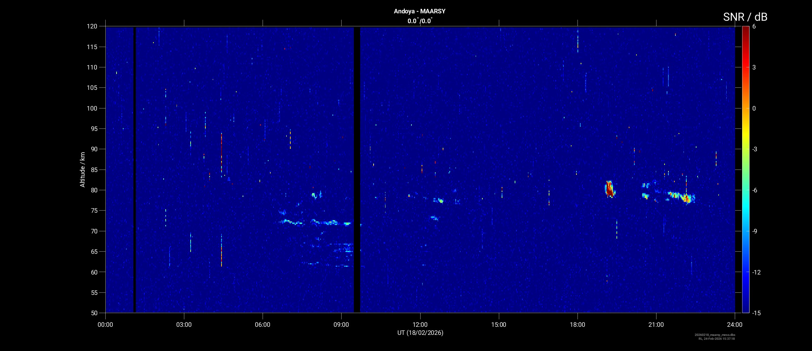812x351 pixels.
Task: Click the -15 label on the colorbar
Action: pos(756,313)
